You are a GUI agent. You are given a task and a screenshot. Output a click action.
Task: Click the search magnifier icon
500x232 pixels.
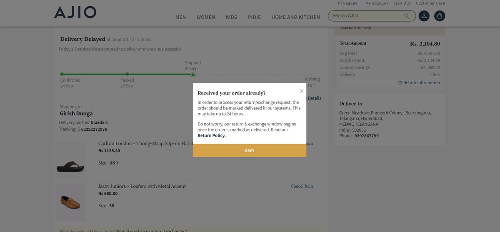(407, 16)
